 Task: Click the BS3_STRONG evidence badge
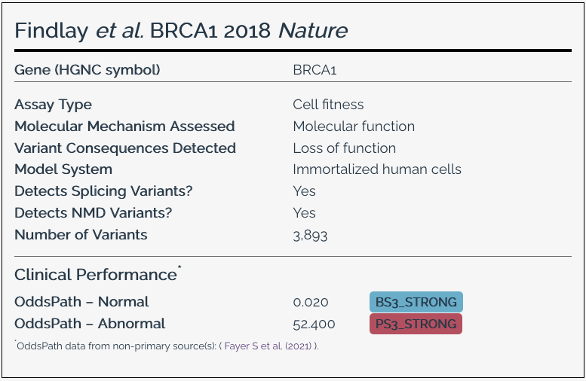tap(416, 302)
